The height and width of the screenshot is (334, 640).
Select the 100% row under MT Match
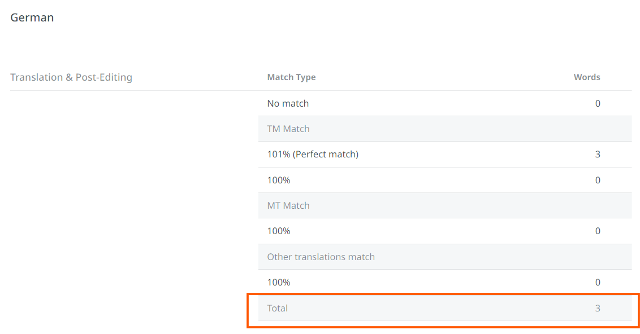click(x=445, y=231)
